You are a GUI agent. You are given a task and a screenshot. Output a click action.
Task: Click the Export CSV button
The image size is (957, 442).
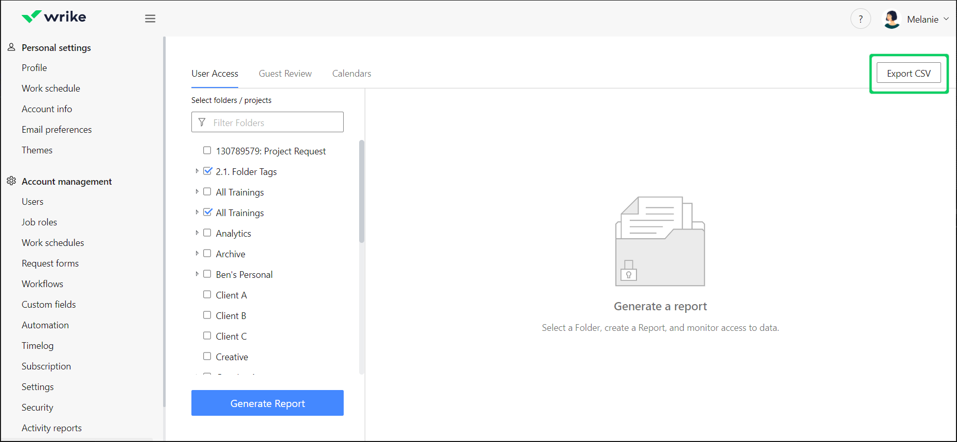tap(909, 73)
